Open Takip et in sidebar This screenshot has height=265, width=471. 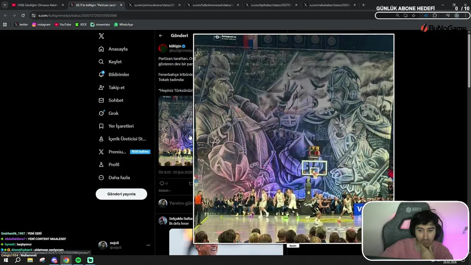click(112, 87)
